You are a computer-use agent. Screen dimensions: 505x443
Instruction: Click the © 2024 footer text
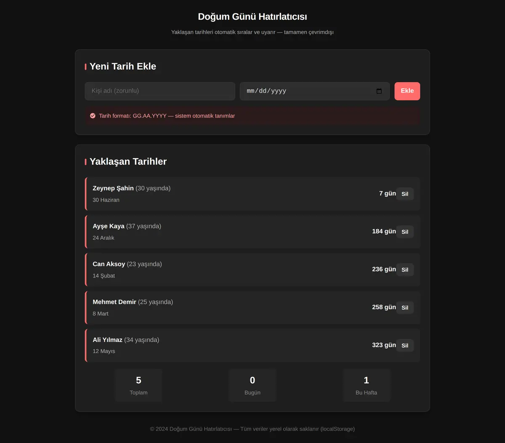[x=252, y=429]
